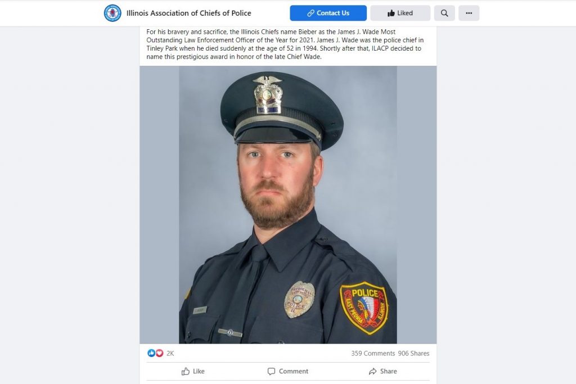Open the 906 Shares list
This screenshot has height=384, width=576.
coord(413,353)
